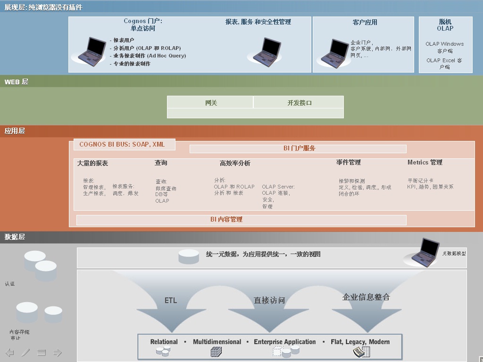The width and height of the screenshot is (483, 362).
Task: Click the 企业信息整合 arrow label
Action: point(366,297)
